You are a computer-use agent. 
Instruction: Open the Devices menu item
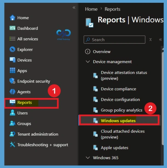[x=25, y=60]
